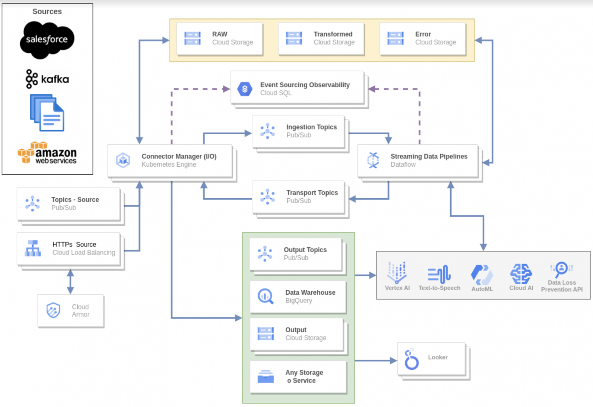Click the Dataflow icon on Streaming Data Pipelines

(373, 160)
